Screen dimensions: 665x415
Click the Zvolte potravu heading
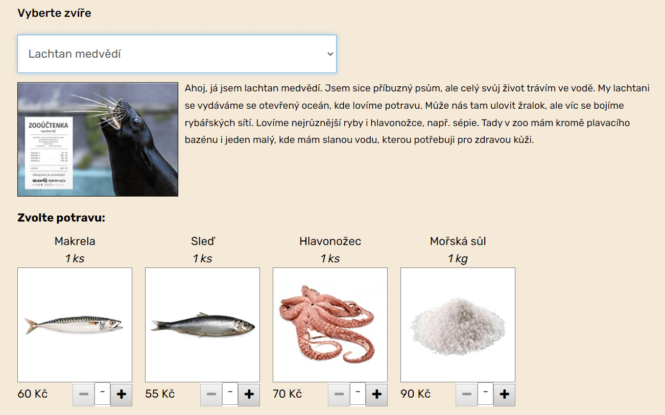(x=61, y=218)
